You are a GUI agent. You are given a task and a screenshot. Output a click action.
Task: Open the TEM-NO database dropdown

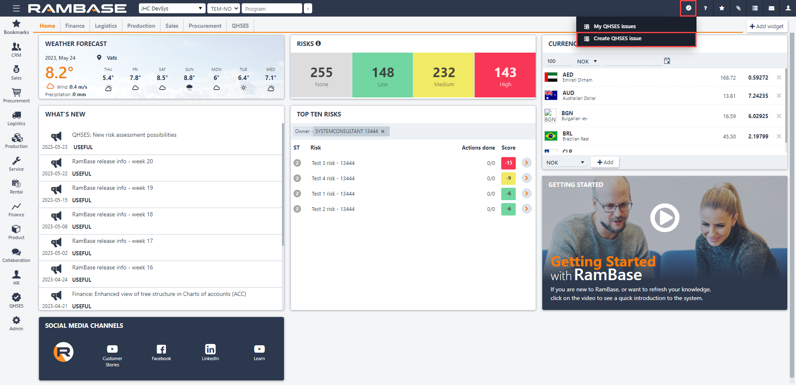(x=223, y=8)
